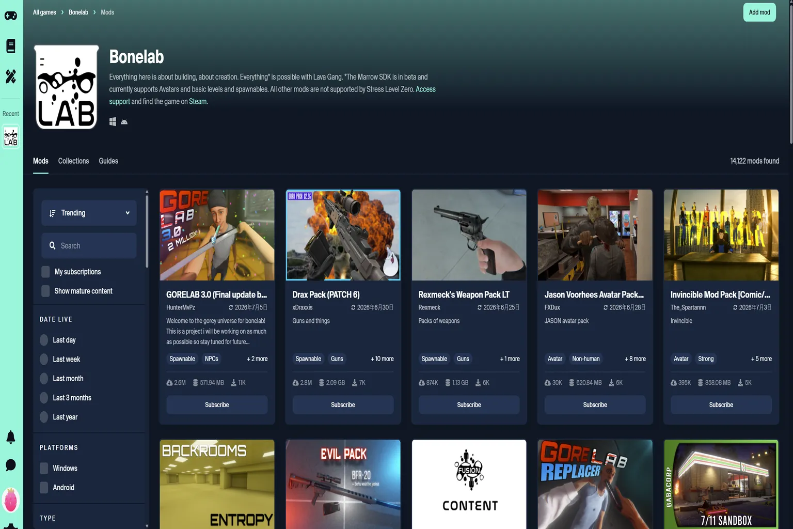Click subscriber icon on Drax Pack card
Viewport: 793px width, 529px height.
click(295, 383)
